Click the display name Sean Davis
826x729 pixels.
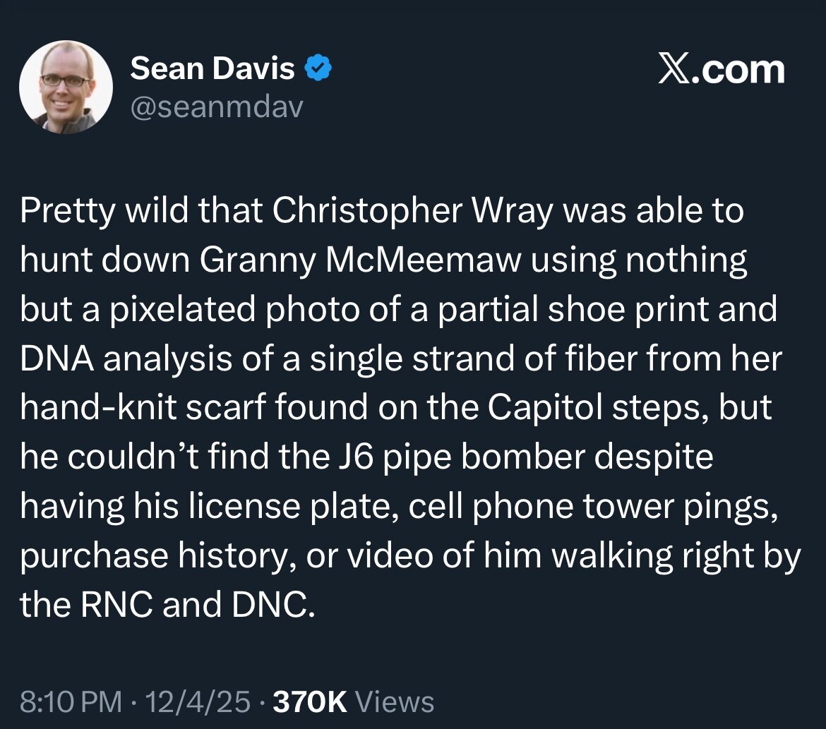[x=213, y=69]
